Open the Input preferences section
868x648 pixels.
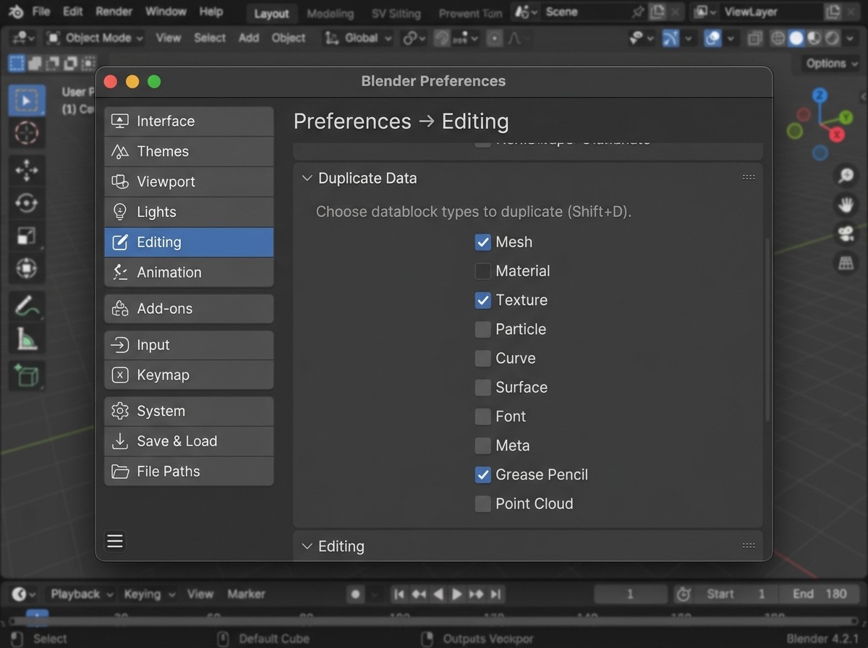pyautogui.click(x=189, y=346)
